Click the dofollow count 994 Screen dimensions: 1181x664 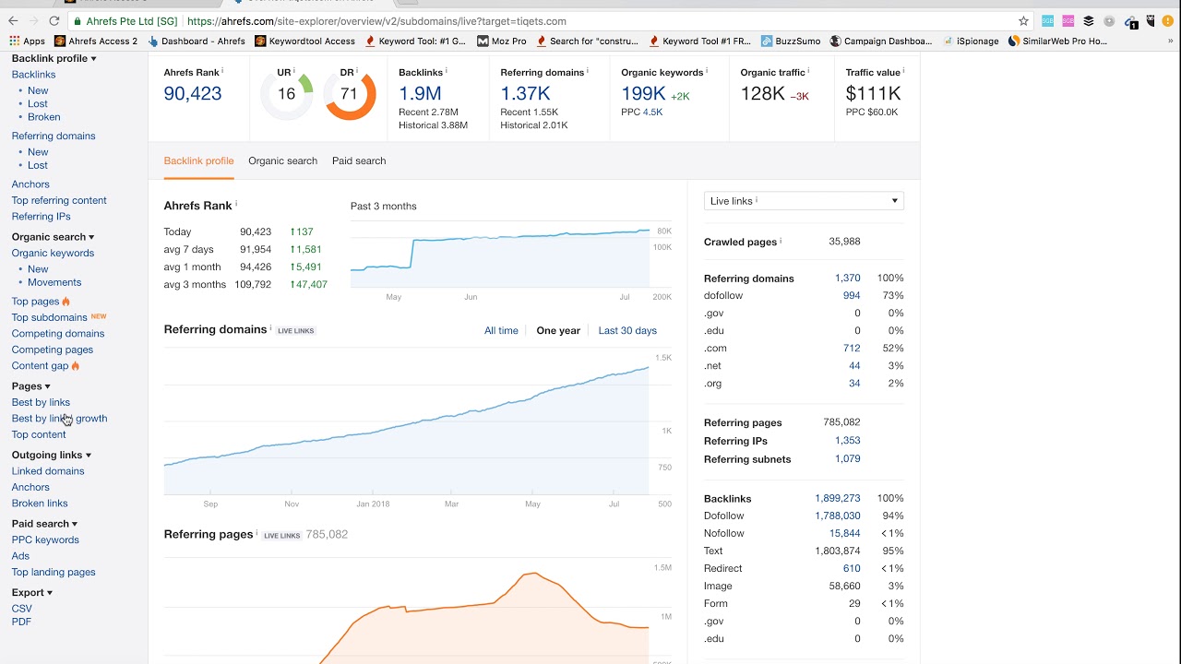click(x=852, y=296)
